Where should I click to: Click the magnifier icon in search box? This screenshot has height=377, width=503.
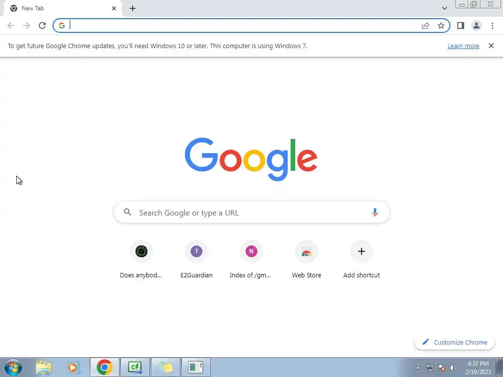pyautogui.click(x=127, y=212)
